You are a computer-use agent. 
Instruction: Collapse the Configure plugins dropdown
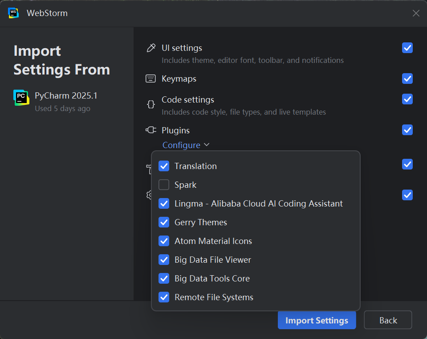181,145
